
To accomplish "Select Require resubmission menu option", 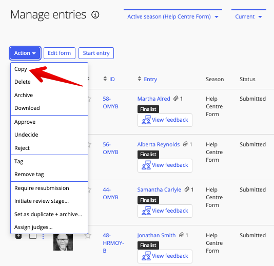I will (x=42, y=188).
